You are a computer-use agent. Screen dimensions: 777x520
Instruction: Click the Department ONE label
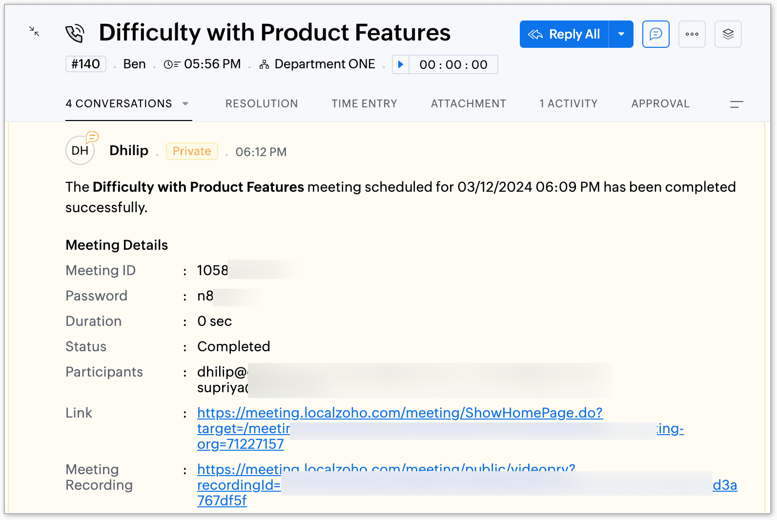(x=325, y=64)
